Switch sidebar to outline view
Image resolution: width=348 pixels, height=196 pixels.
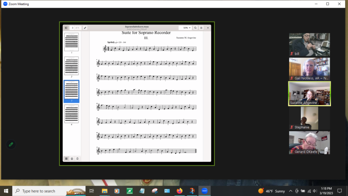tap(72, 159)
